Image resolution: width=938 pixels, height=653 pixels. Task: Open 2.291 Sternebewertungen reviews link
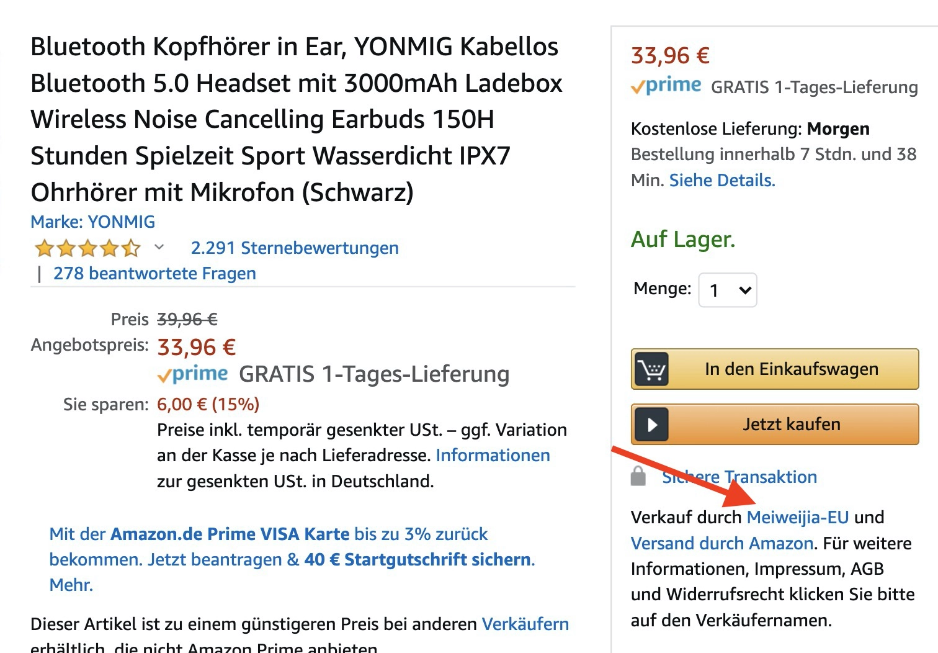pyautogui.click(x=295, y=248)
